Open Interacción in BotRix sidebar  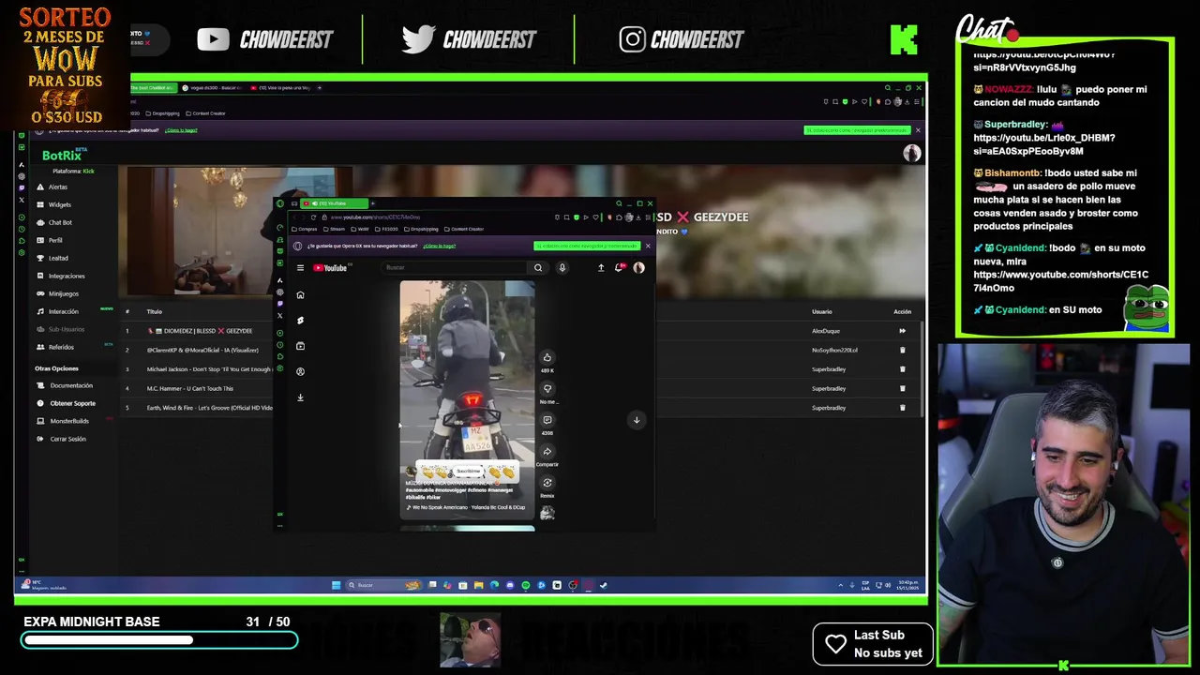click(64, 311)
